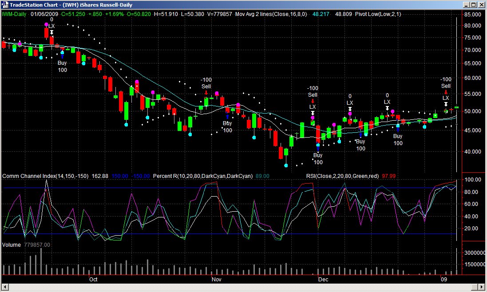
Task: Click the L=50.380 low value
Action: click(193, 14)
